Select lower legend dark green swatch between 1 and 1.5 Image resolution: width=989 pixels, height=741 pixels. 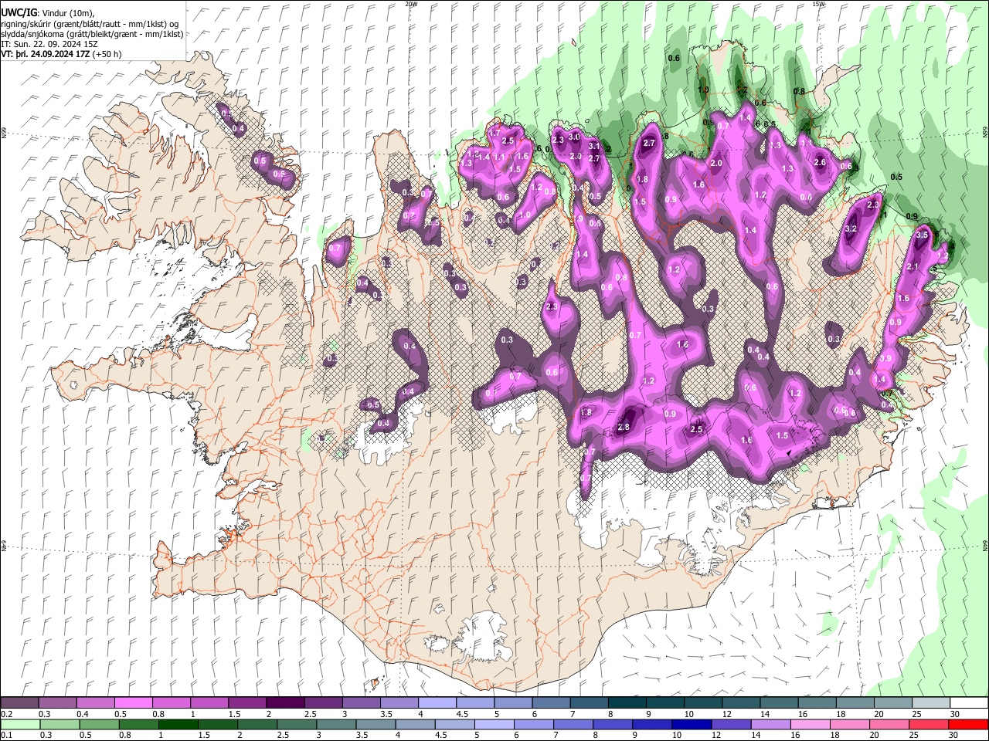(177, 724)
